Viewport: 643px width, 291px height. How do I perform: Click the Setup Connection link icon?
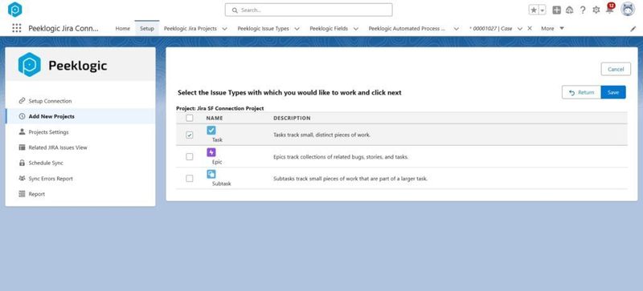click(23, 101)
